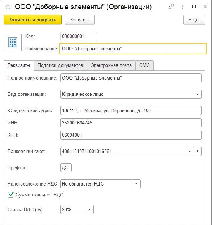Open the СМС tab
The height and width of the screenshot is (225, 212).
tap(144, 65)
